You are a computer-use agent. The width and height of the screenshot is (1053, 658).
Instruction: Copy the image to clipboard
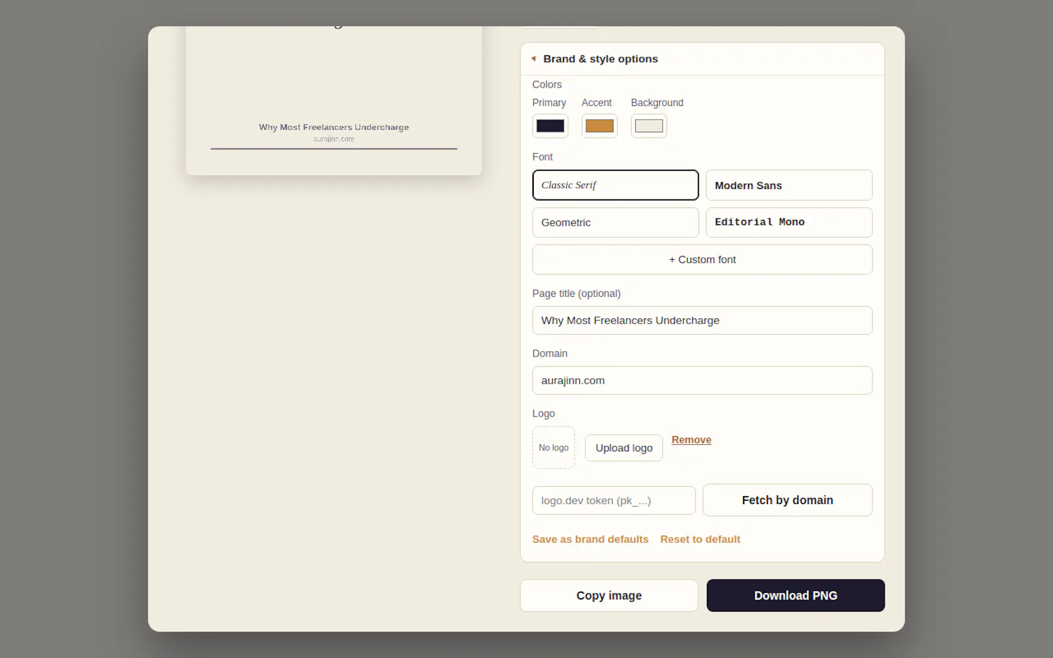[609, 595]
